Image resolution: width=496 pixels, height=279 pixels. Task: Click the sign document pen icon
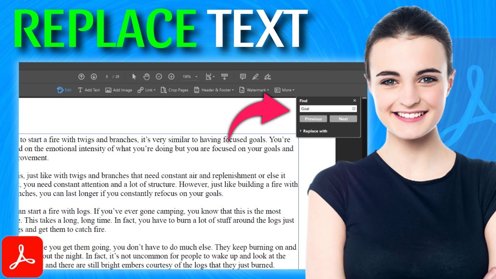click(268, 77)
